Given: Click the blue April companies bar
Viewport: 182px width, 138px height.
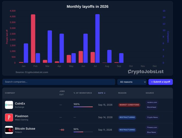Looking at the screenshot, I should tap(62, 48).
